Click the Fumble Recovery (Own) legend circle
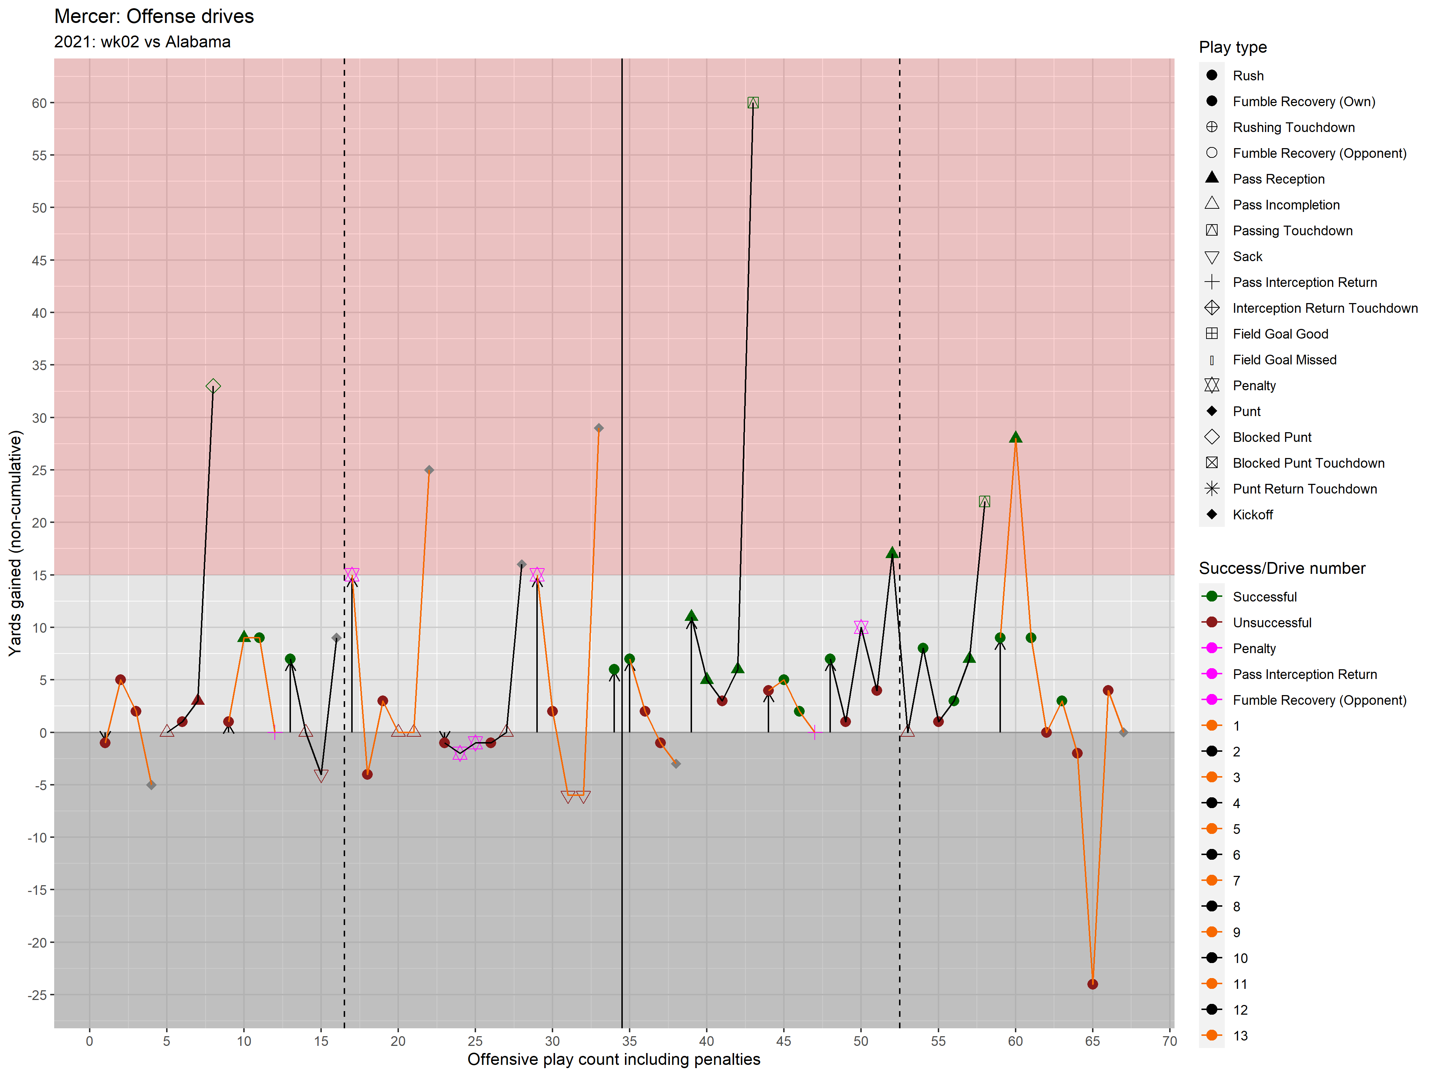Viewport: 1435px width, 1076px height. 1211,101
